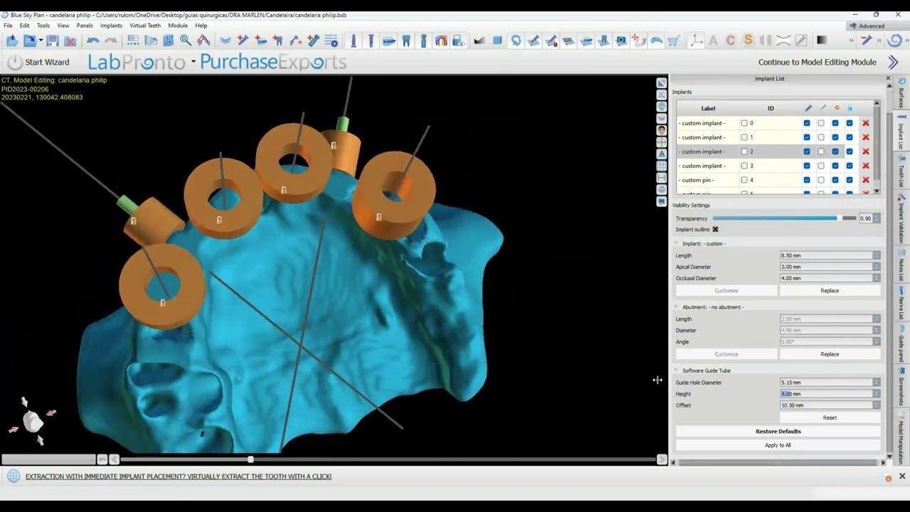Click the Apply to All button
This screenshot has height=512, width=910.
pyautogui.click(x=778, y=445)
